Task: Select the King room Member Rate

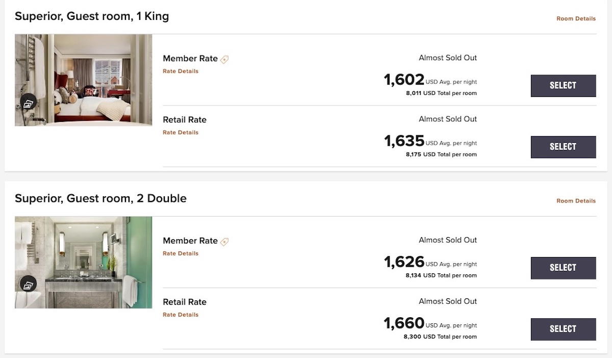Action: point(563,86)
